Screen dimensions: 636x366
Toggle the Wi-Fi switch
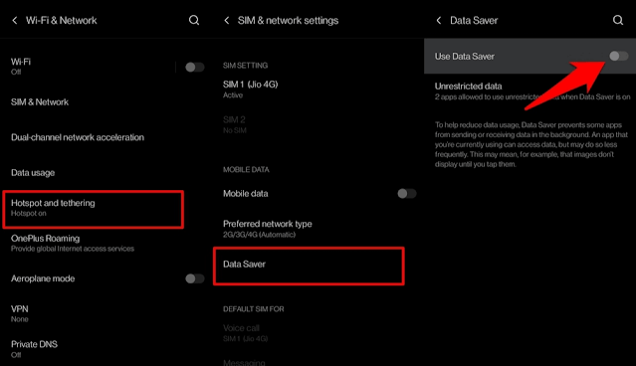point(195,67)
